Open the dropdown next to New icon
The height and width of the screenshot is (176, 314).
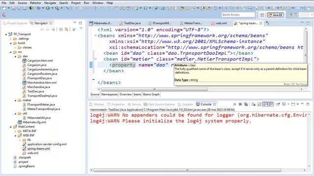(9, 8)
